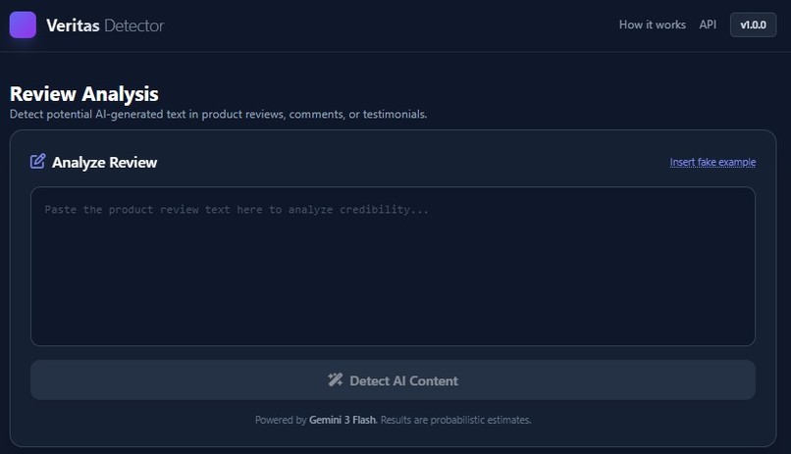Open the How it works link
The height and width of the screenshot is (454, 791).
(x=653, y=25)
